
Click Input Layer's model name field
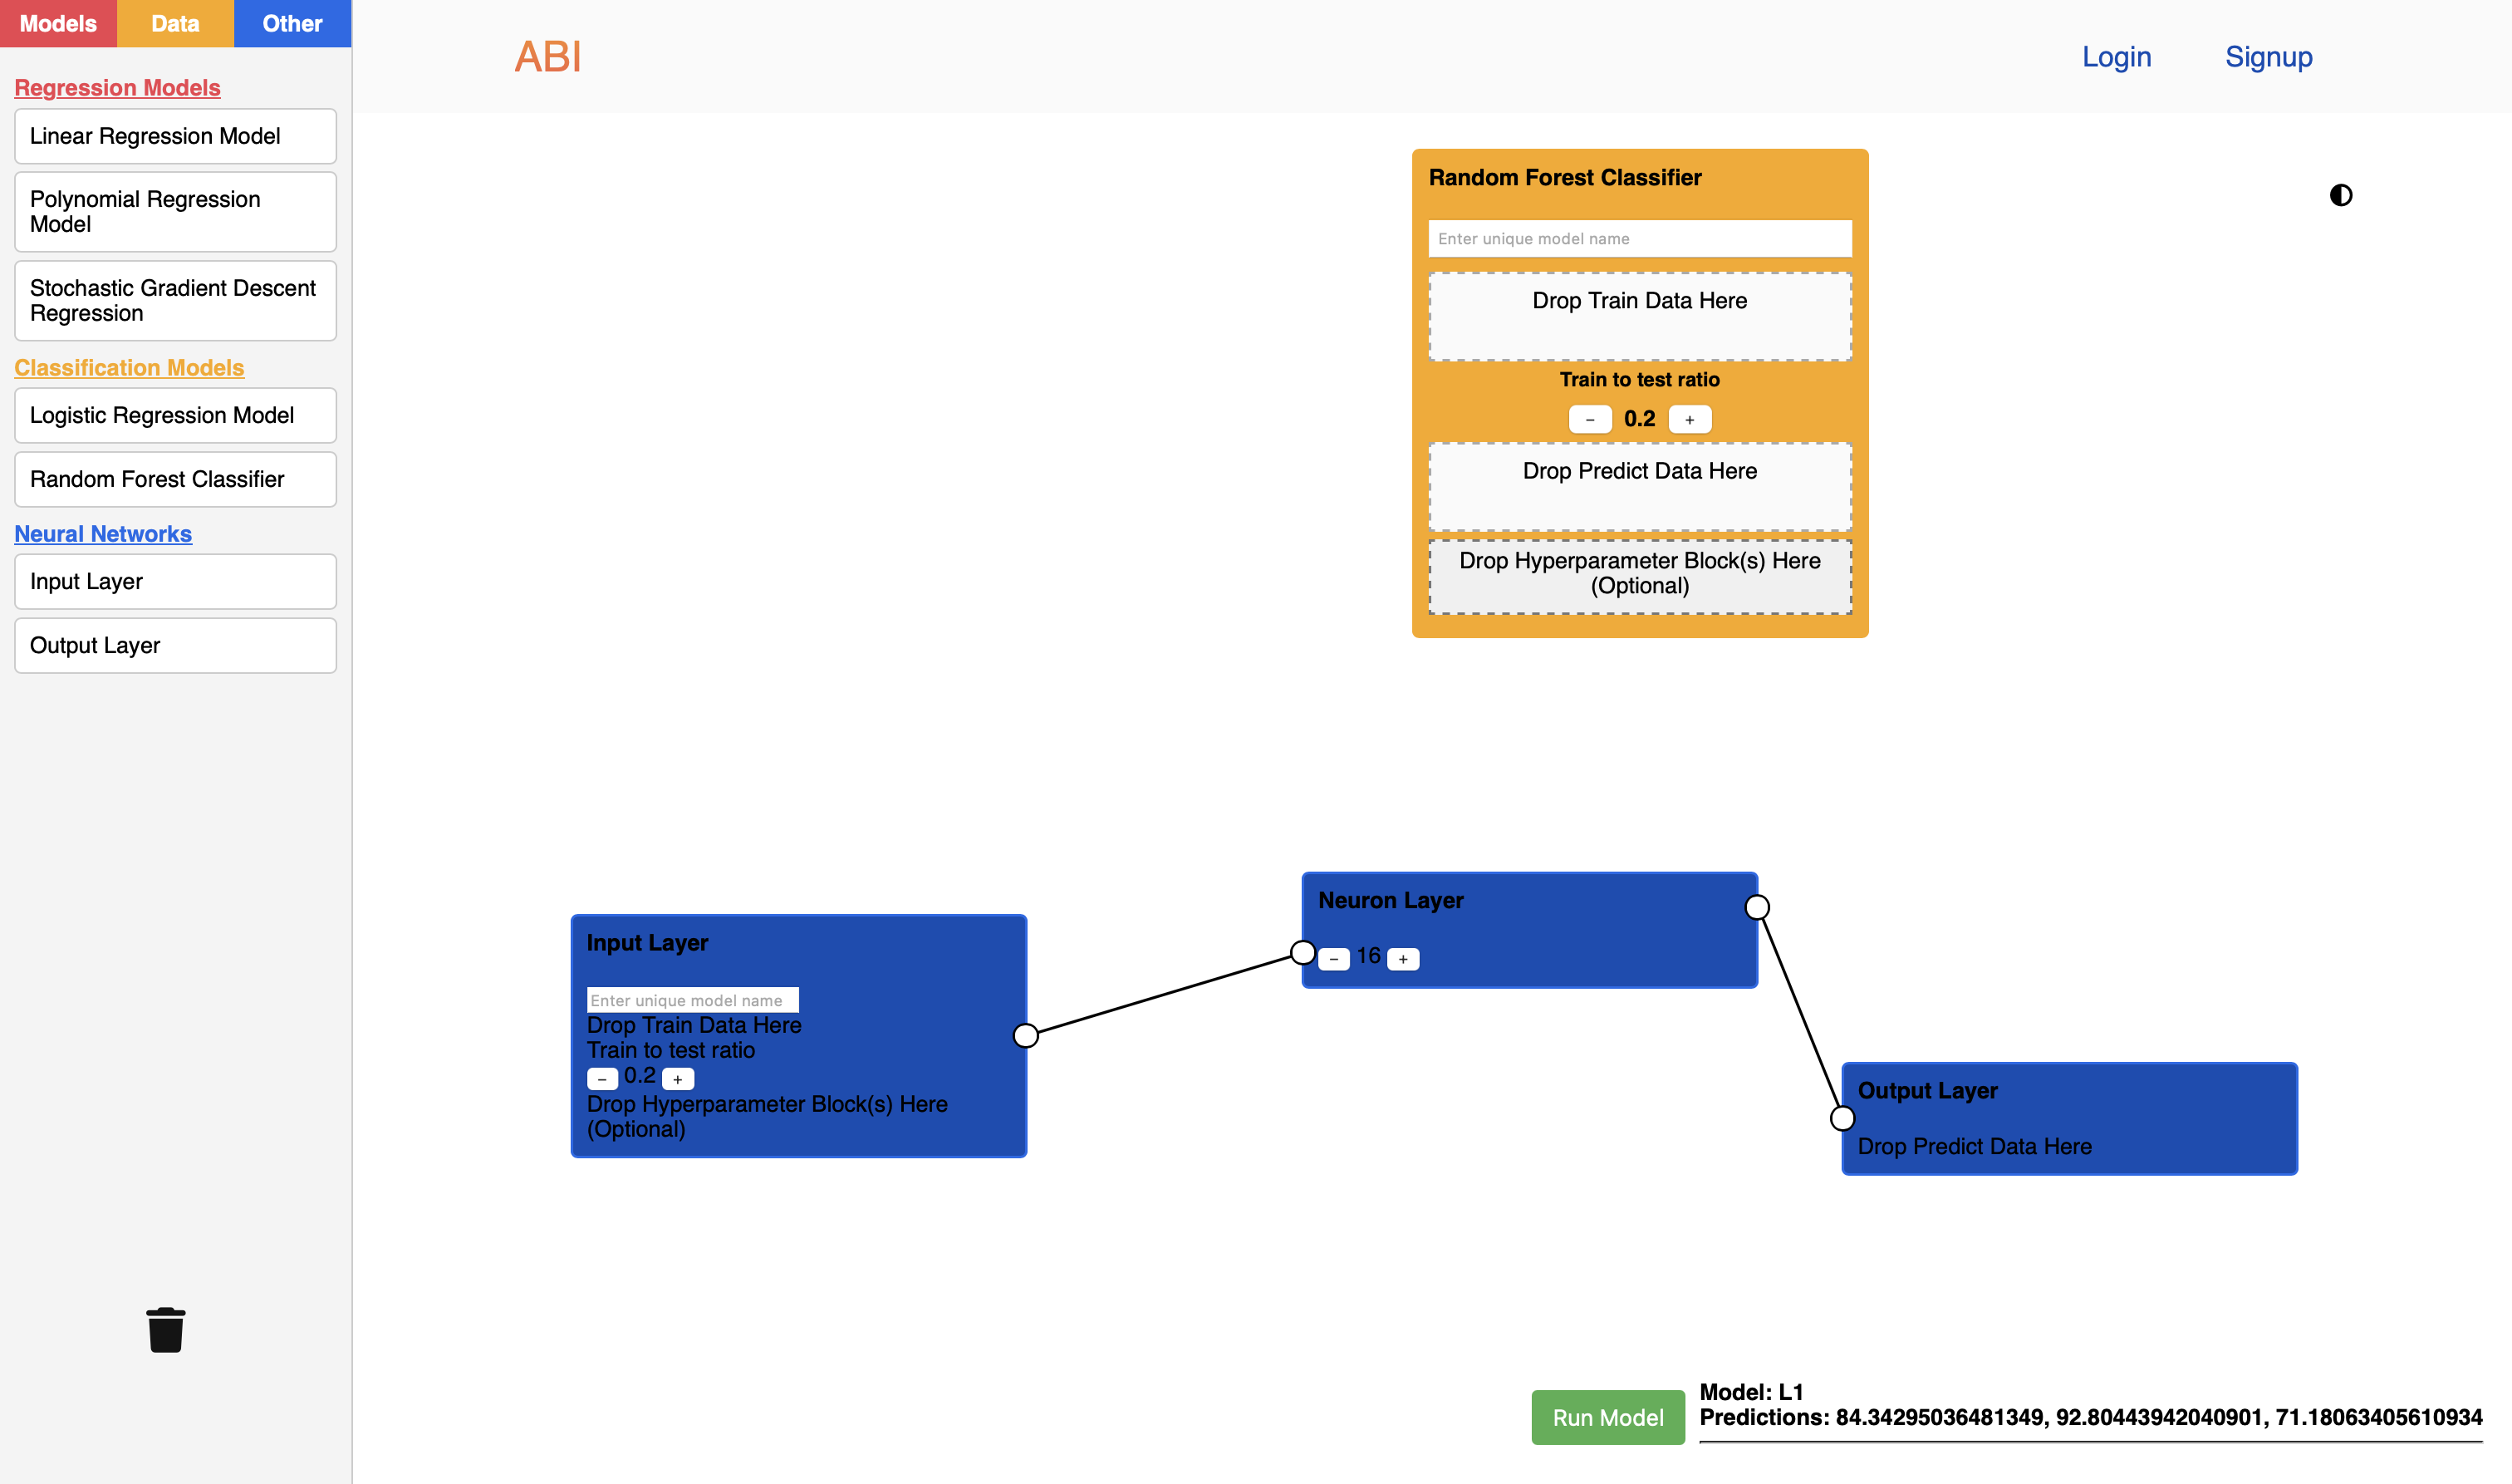click(x=692, y=1000)
